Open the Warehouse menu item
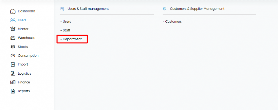 tap(27, 38)
